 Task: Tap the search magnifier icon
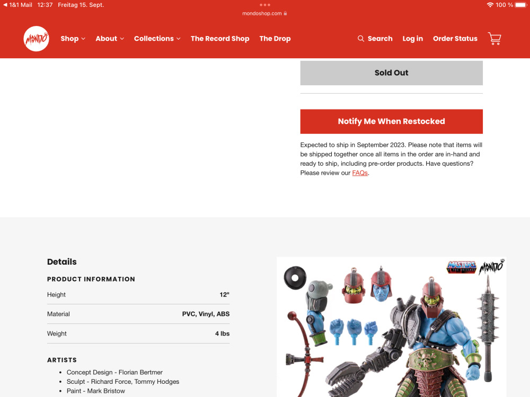click(x=360, y=39)
